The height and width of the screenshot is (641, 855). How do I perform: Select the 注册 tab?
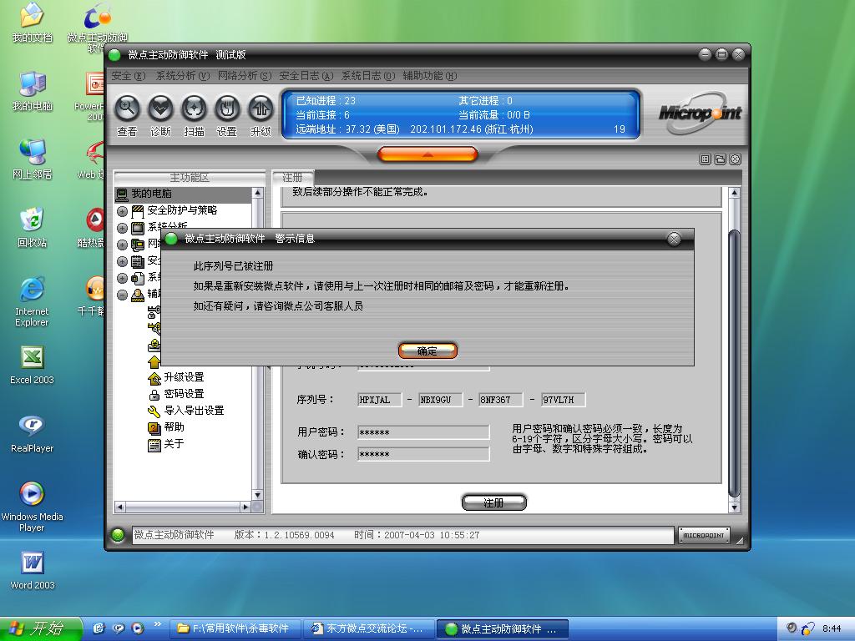click(292, 177)
